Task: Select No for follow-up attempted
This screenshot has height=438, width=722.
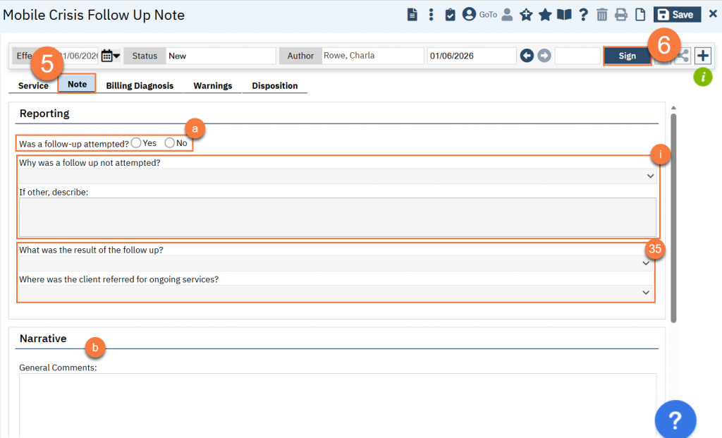Action: pyautogui.click(x=169, y=143)
